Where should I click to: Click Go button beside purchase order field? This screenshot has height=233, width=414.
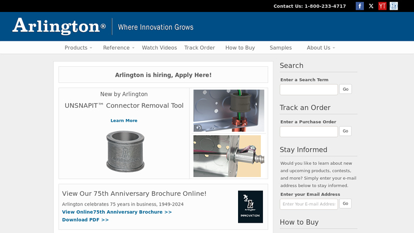(x=345, y=131)
